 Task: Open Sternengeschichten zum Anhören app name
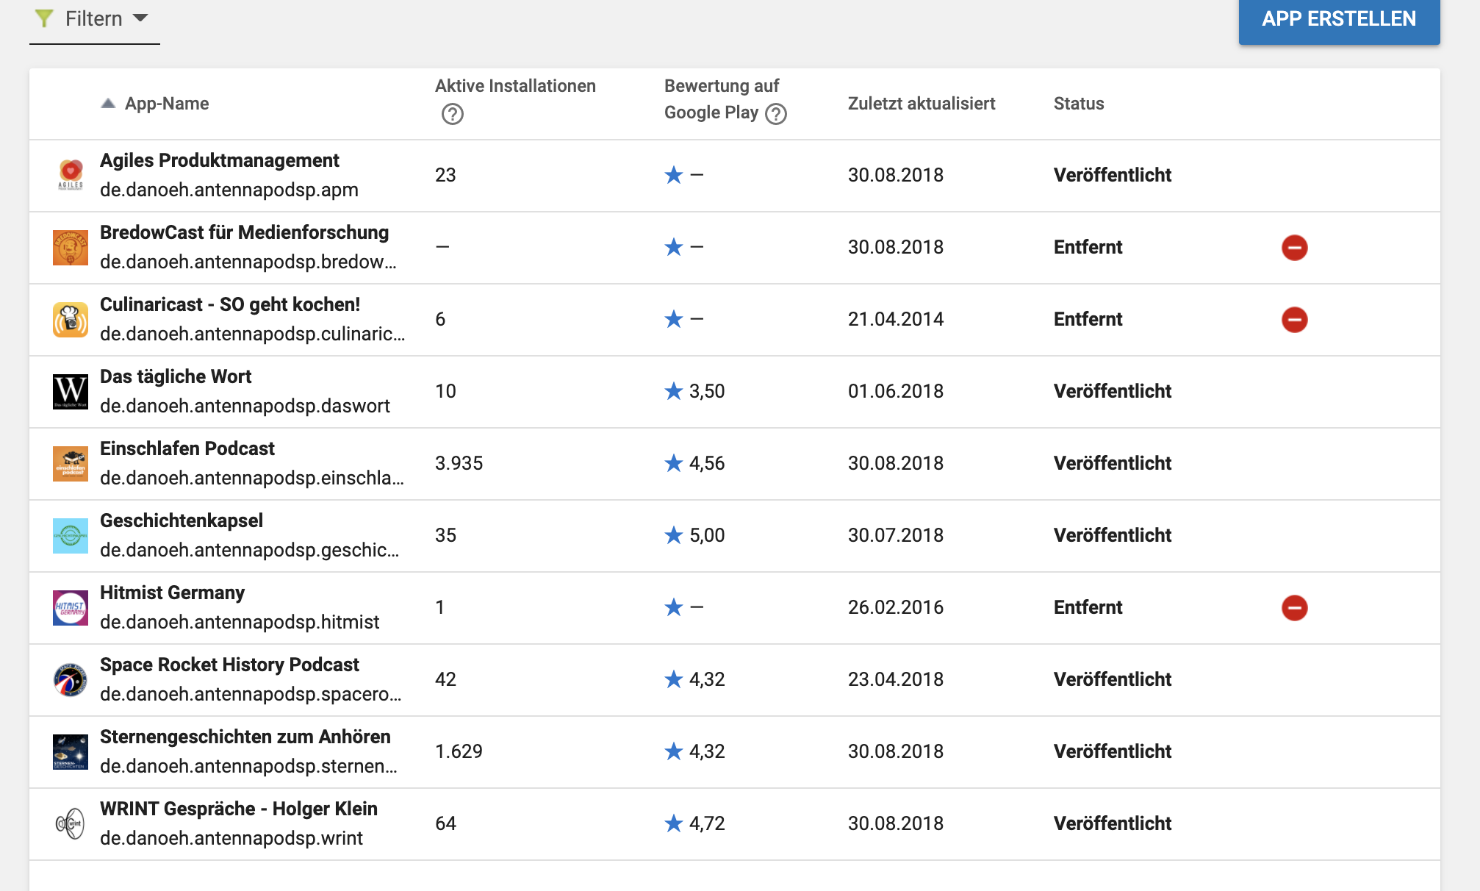click(x=245, y=737)
